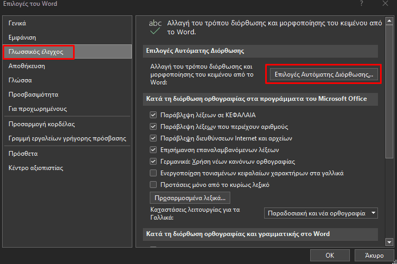
Task: Toggle Παράβλεψη λέξεων που περιέχουν αριθμούς
Action: coord(153,127)
